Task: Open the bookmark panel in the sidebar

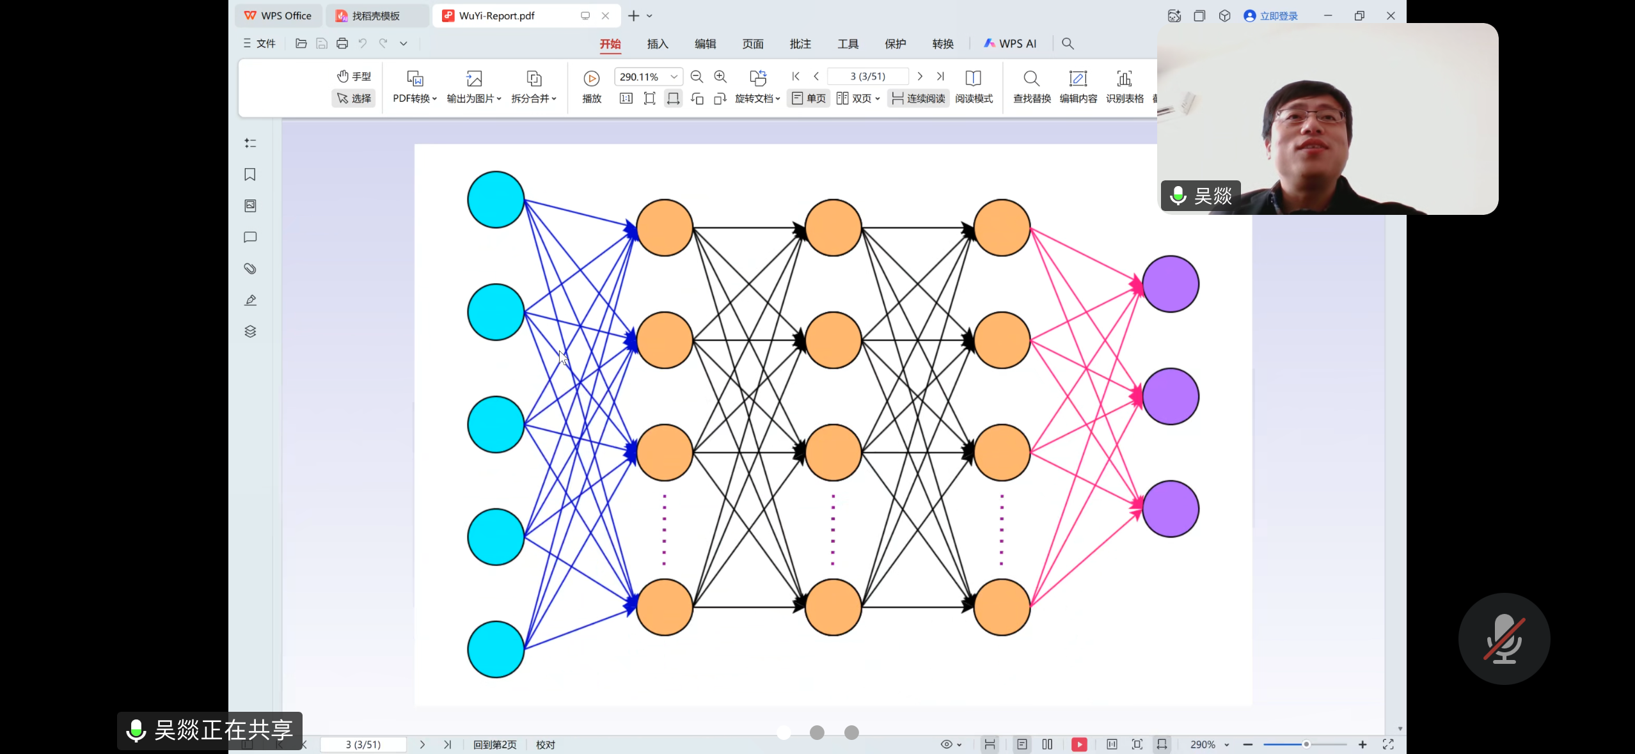Action: click(x=250, y=175)
